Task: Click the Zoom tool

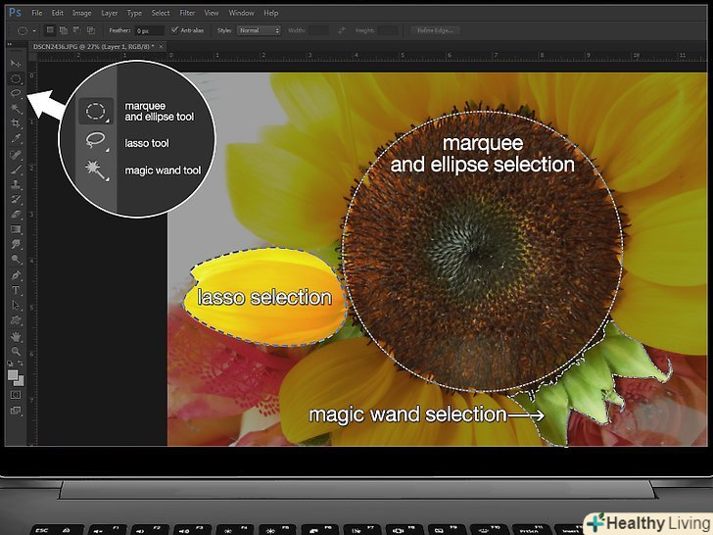Action: click(x=16, y=350)
